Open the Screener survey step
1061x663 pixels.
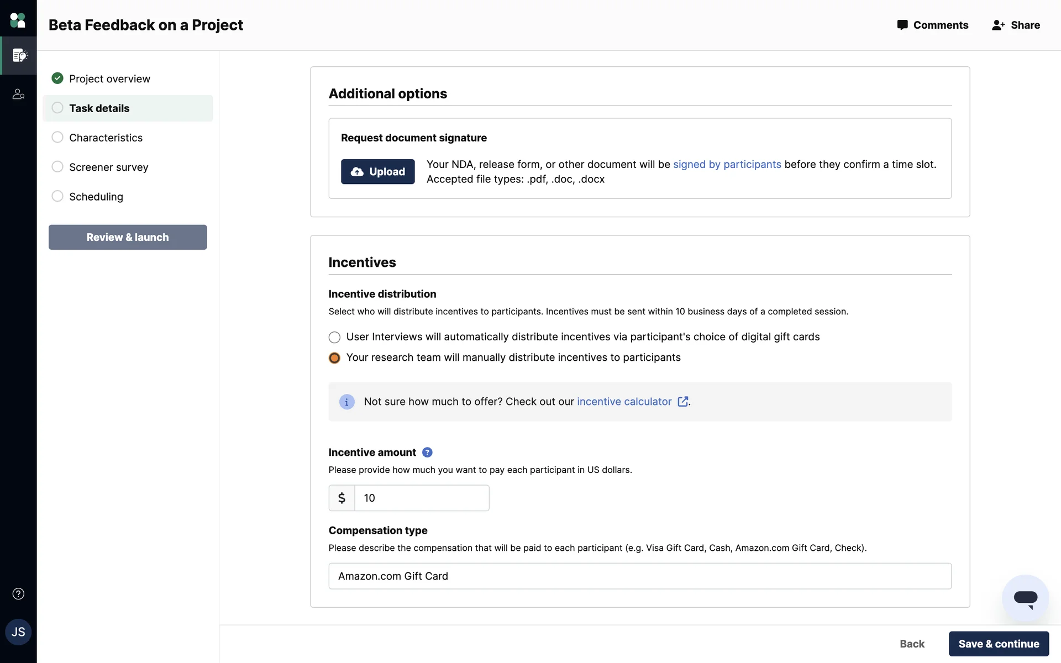pyautogui.click(x=108, y=167)
